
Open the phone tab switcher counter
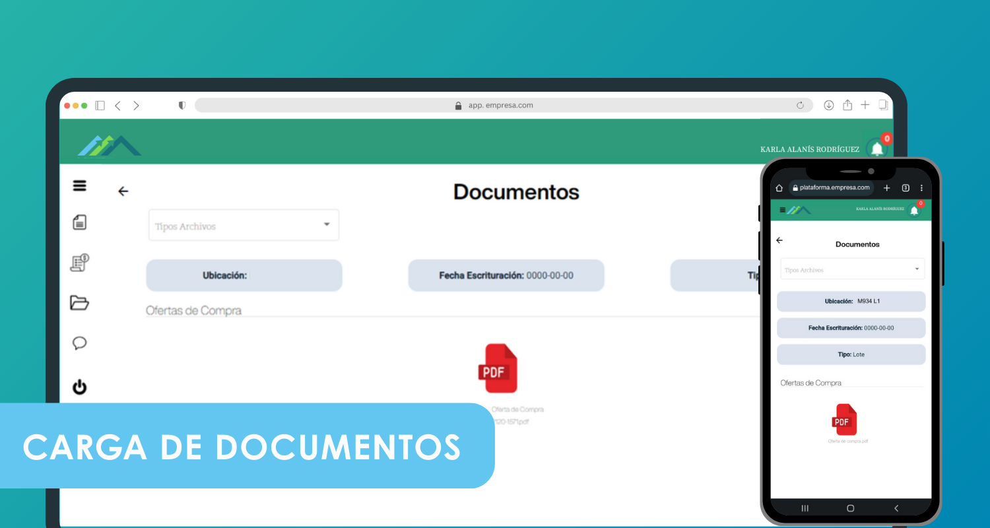click(906, 188)
